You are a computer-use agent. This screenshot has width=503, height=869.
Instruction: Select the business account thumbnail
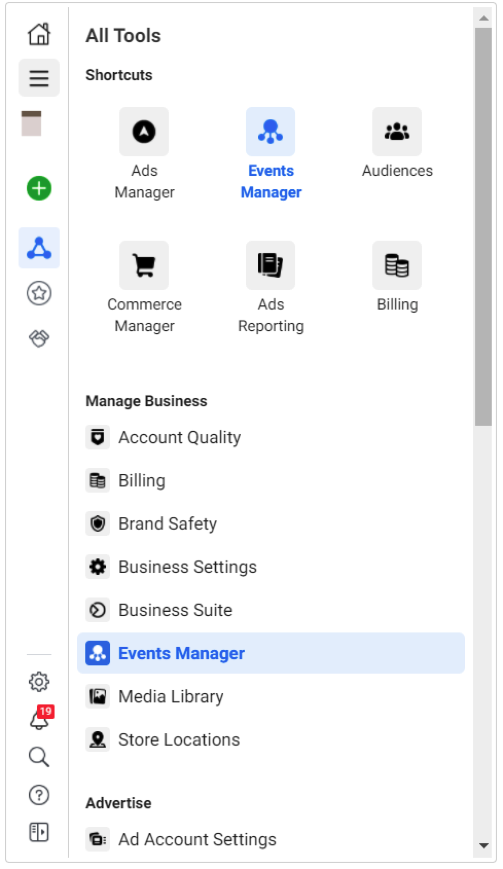(x=31, y=123)
